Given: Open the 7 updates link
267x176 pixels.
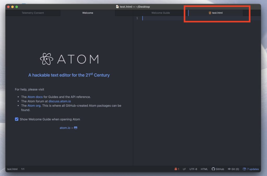Looking at the screenshot, I should tap(253, 169).
